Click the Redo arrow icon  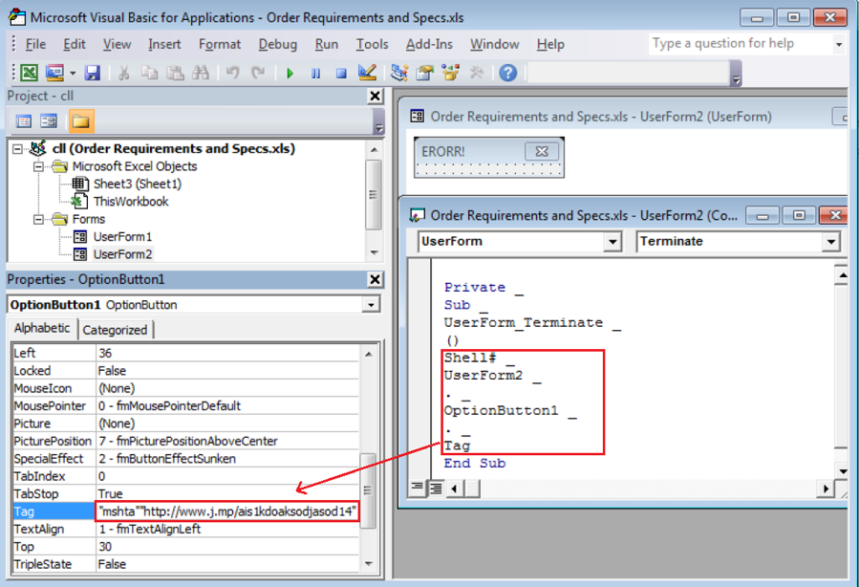pyautogui.click(x=258, y=73)
